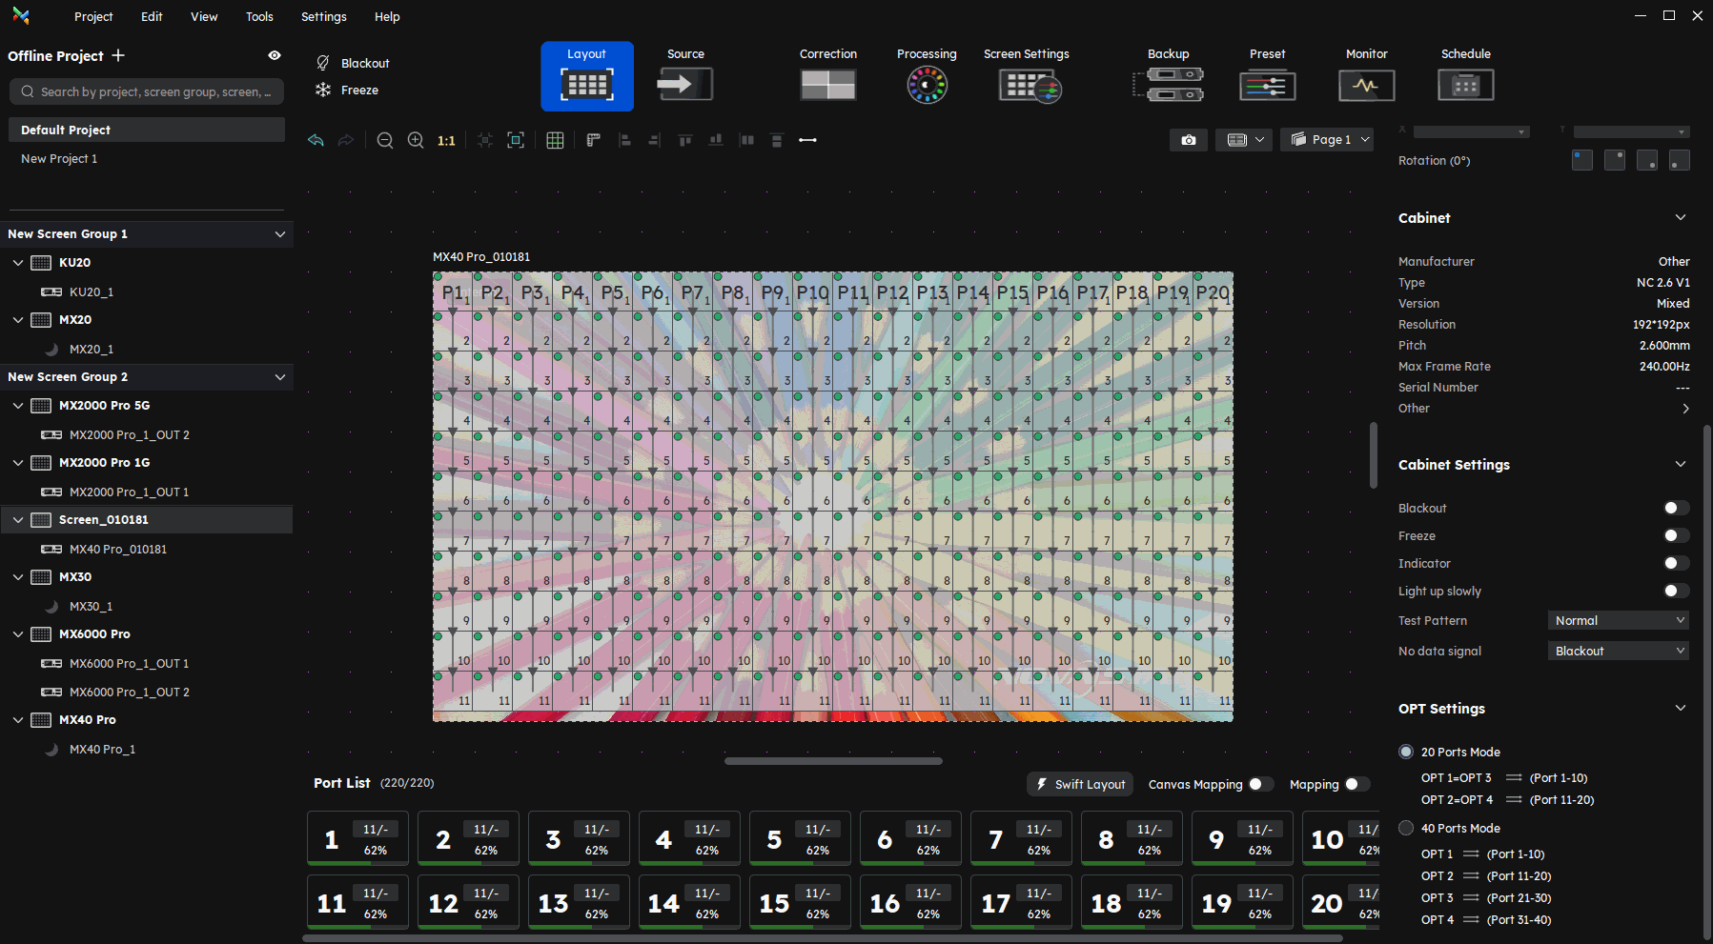This screenshot has height=944, width=1713.
Task: Open the Processing color wheel icon
Action: point(927,86)
